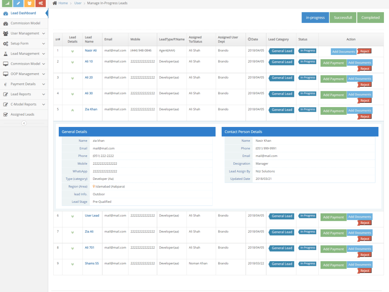This screenshot has height=292, width=389.
Task: Click the clock icon in Date header
Action: [x=249, y=39]
